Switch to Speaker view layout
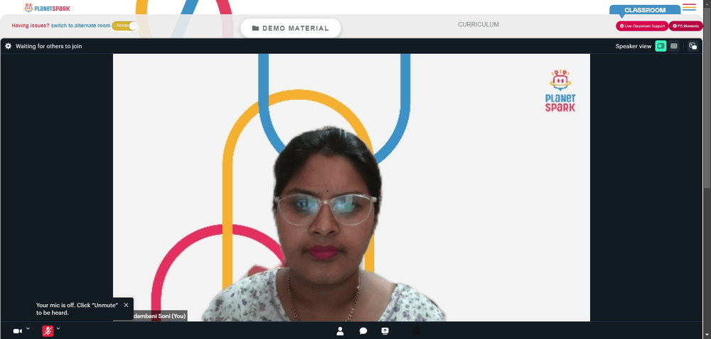711x339 pixels. click(661, 46)
